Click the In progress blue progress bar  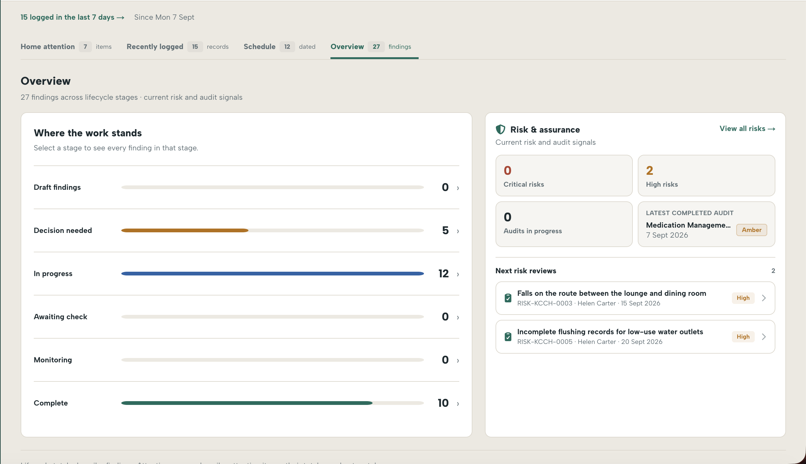[272, 273]
